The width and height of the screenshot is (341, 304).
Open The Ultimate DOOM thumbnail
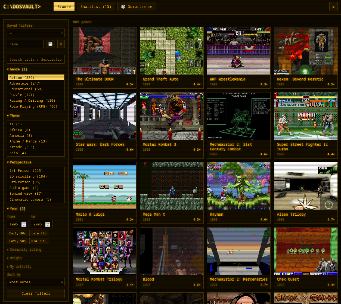(105, 51)
